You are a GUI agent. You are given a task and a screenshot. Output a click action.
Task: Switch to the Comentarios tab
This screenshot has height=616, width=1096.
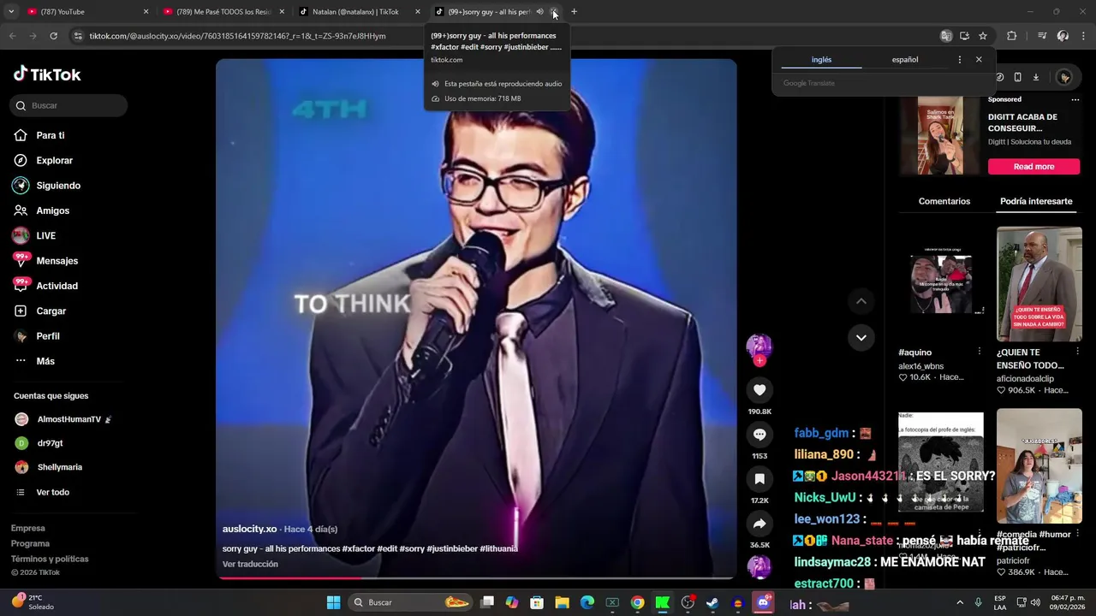click(x=944, y=202)
